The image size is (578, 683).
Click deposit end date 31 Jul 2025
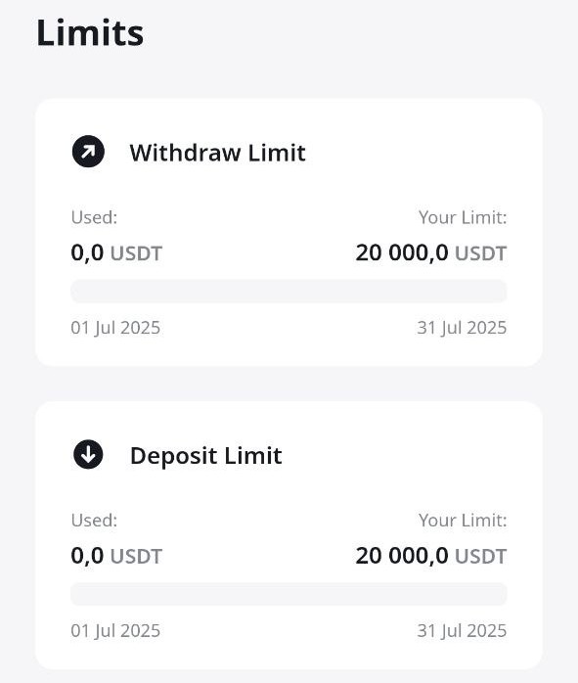(x=462, y=631)
